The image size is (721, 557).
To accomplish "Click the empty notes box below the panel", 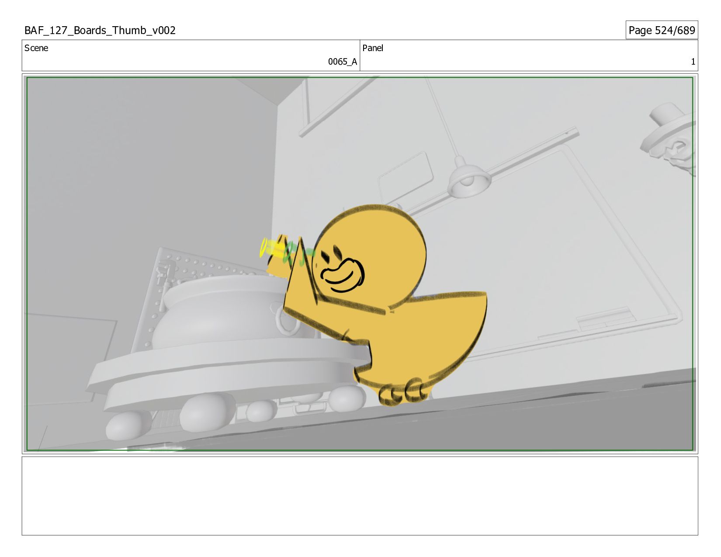I will point(360,496).
